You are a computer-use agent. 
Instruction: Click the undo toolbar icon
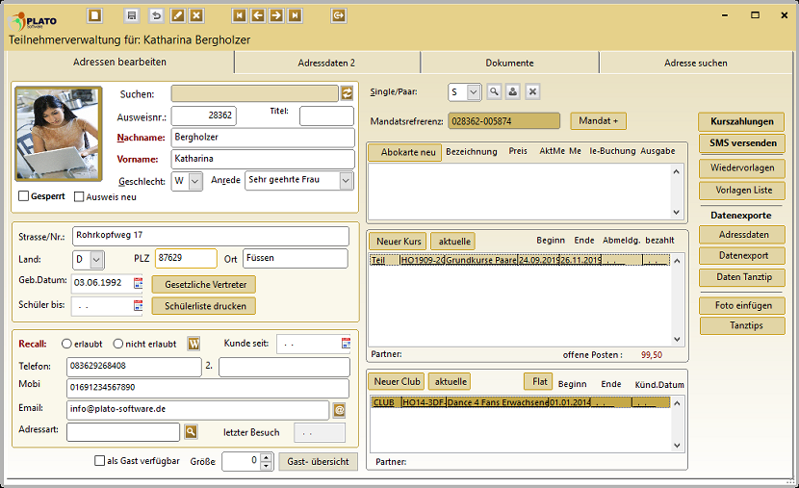156,15
